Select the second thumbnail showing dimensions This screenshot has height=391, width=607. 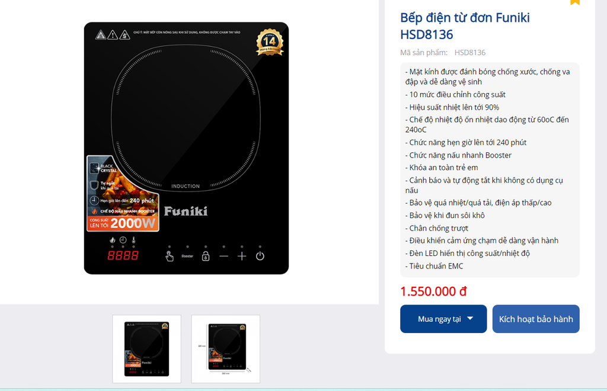pos(226,349)
